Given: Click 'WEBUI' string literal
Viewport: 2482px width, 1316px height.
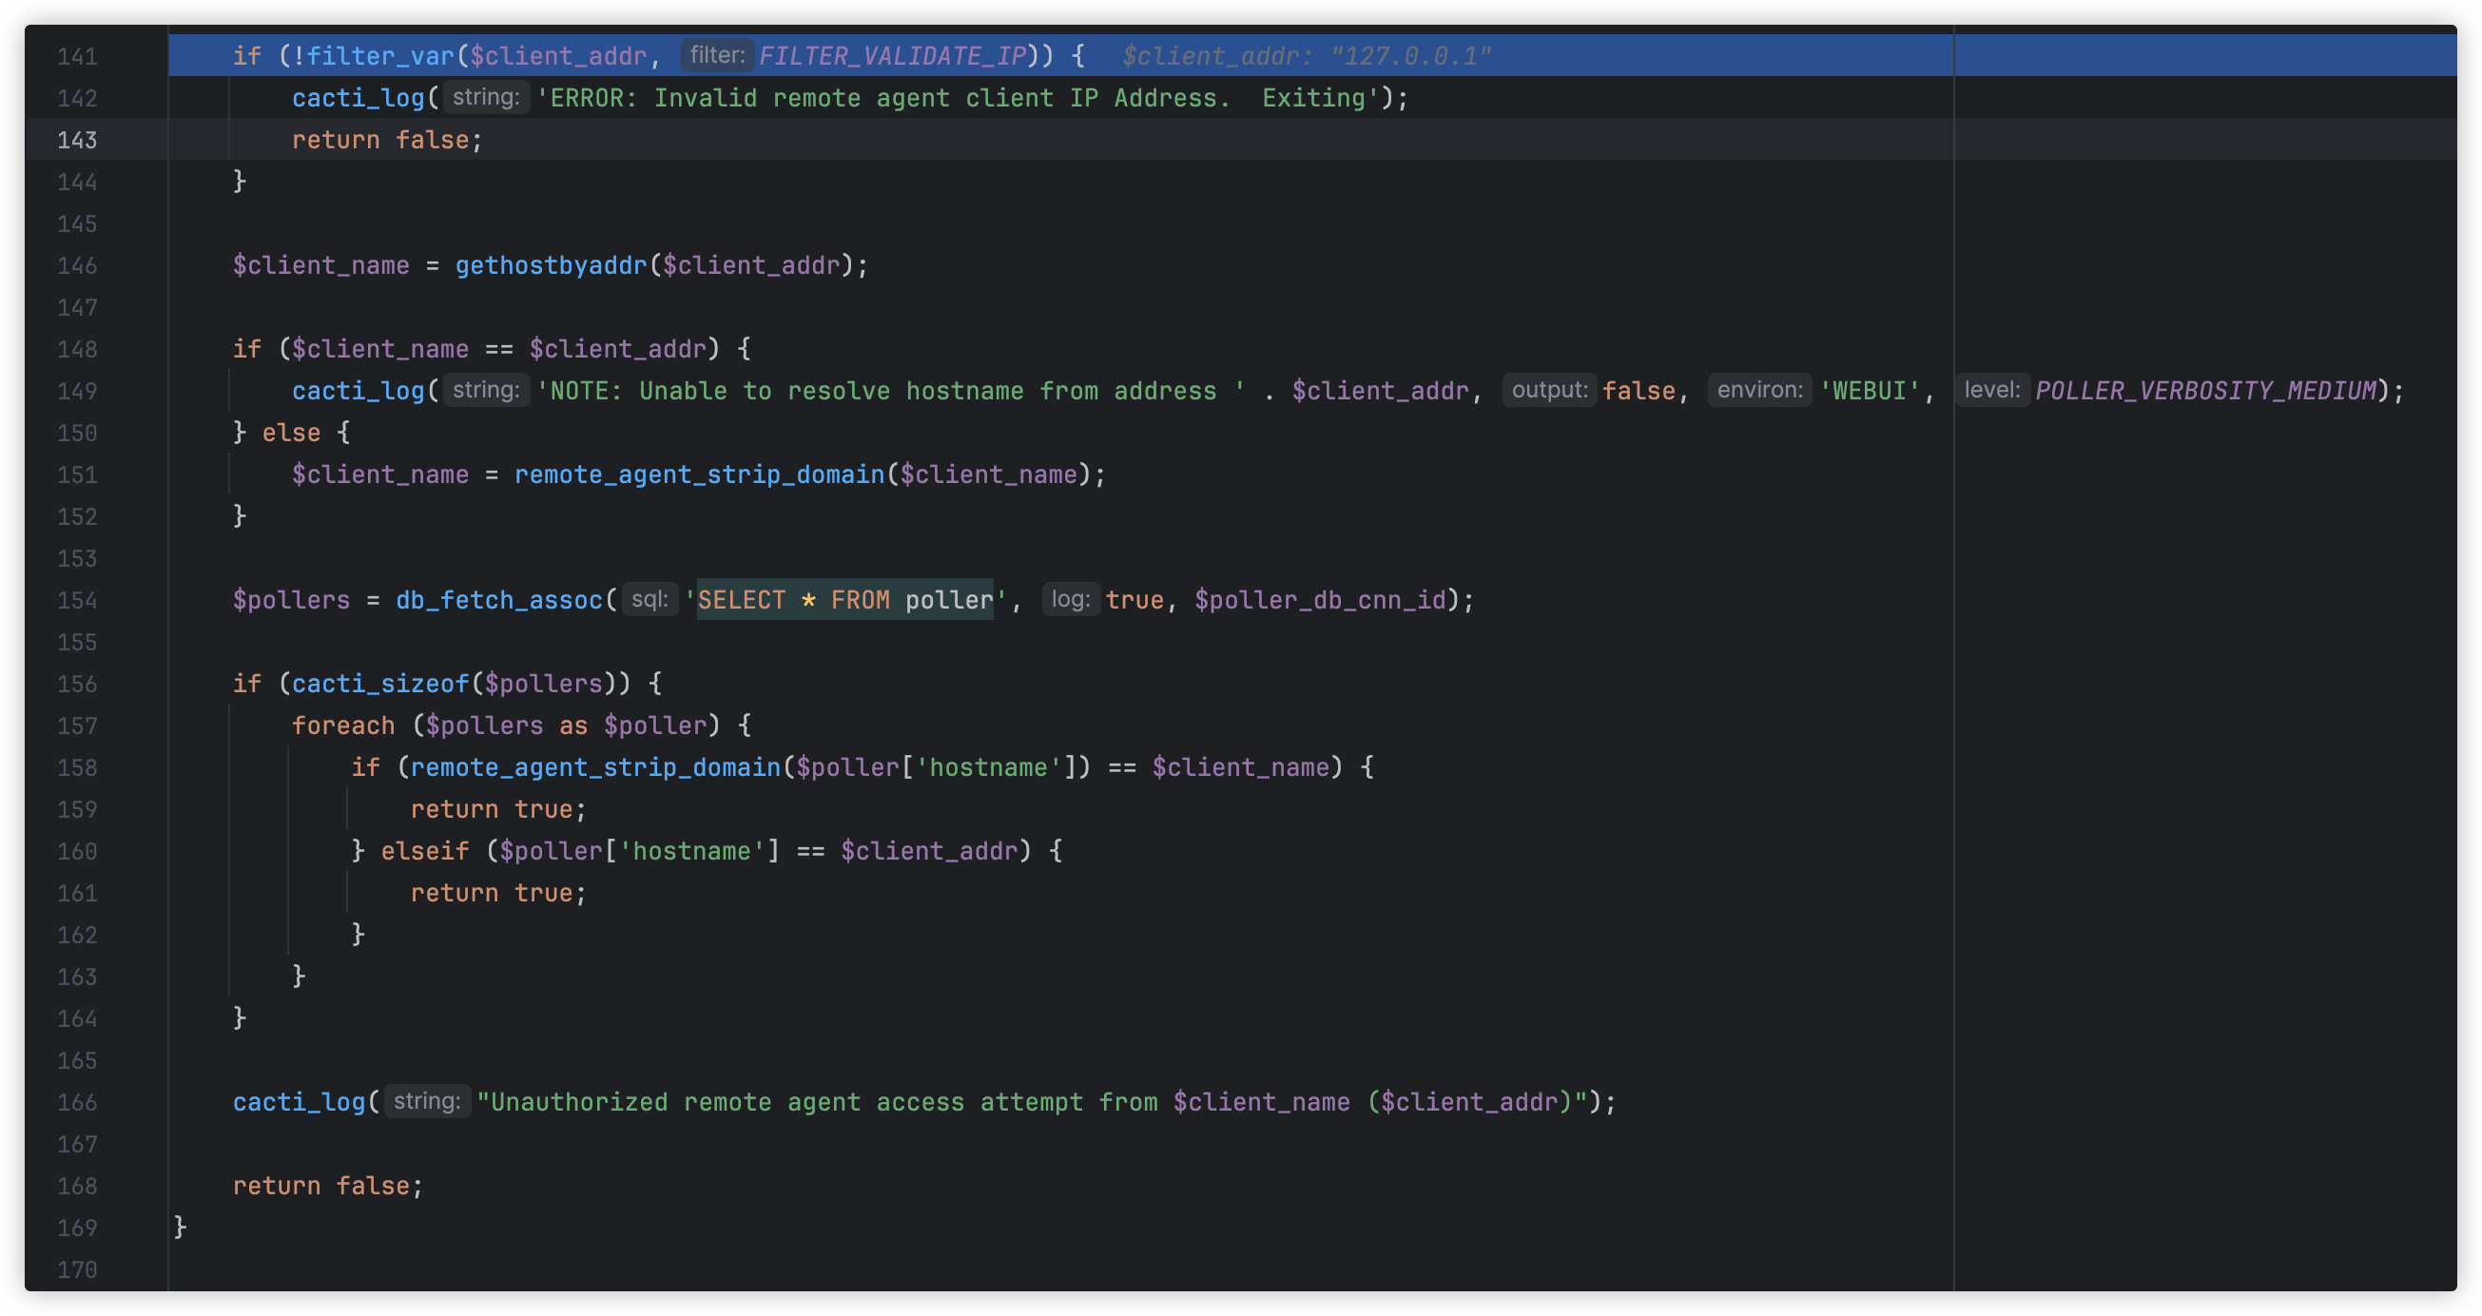Looking at the screenshot, I should pyautogui.click(x=1870, y=391).
